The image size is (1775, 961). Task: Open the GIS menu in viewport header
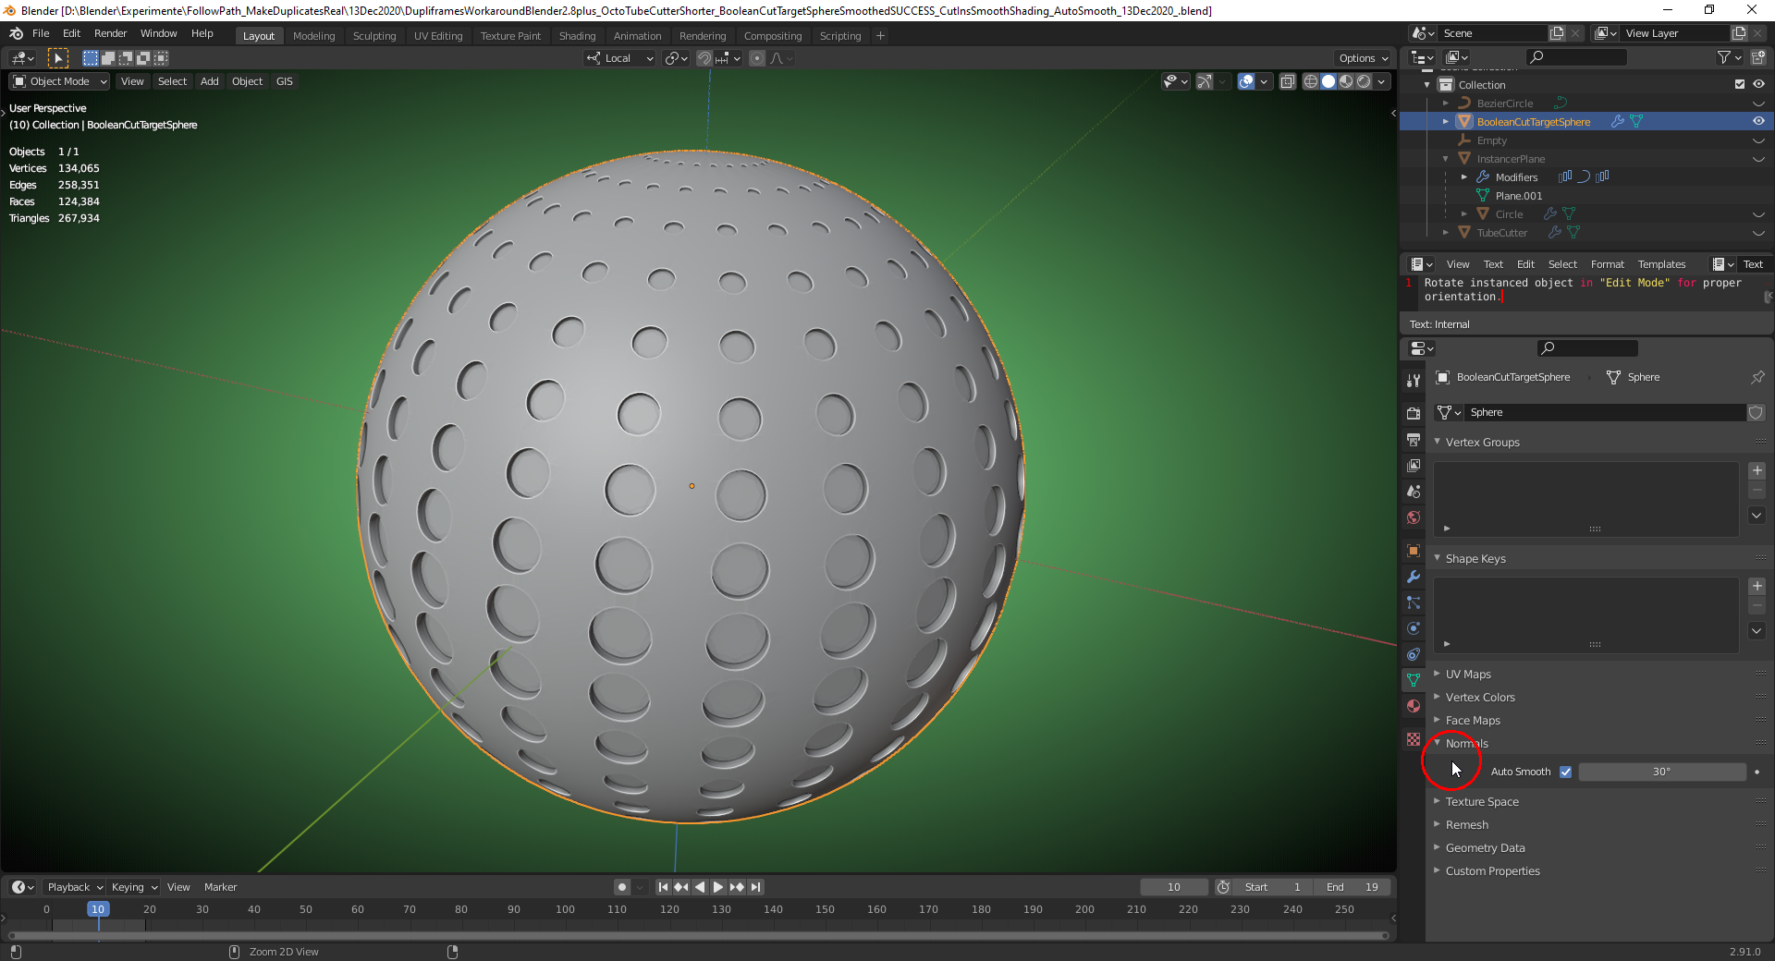point(284,81)
